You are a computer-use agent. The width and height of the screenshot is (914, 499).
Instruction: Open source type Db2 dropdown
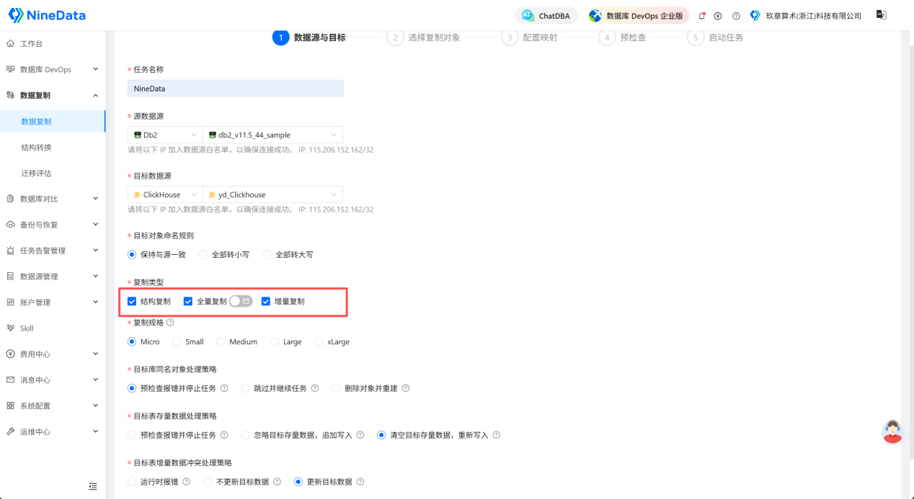[165, 135]
